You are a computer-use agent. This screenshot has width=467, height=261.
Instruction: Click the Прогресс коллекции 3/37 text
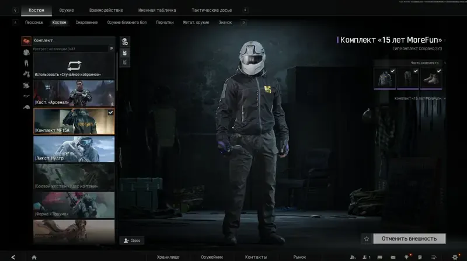click(54, 49)
